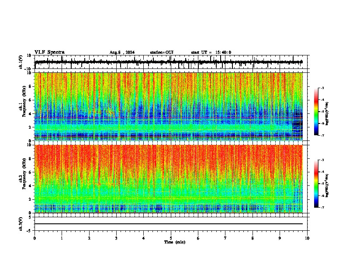
Task: Click the "-7" label on ch.2 colorbar
Action: click(x=322, y=208)
